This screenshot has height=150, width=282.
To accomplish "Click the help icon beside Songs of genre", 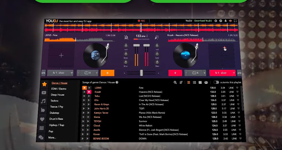I will tap(117, 82).
